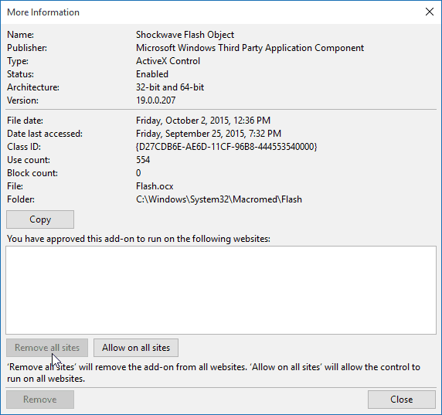Click the More Information title bar text
This screenshot has width=442, height=415.
tap(43, 12)
